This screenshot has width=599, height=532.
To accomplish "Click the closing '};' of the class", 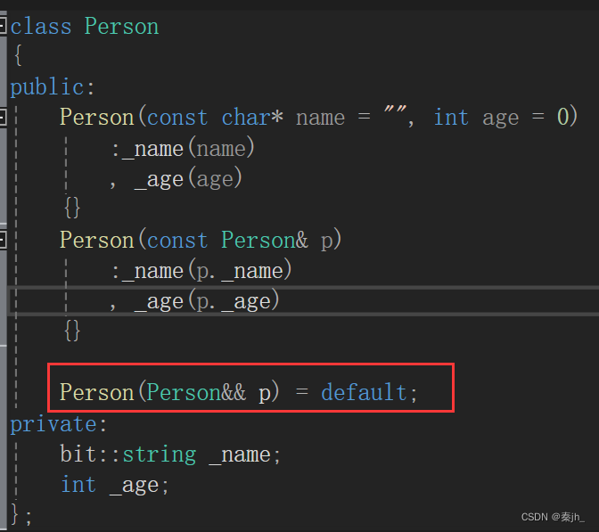I will (21, 515).
